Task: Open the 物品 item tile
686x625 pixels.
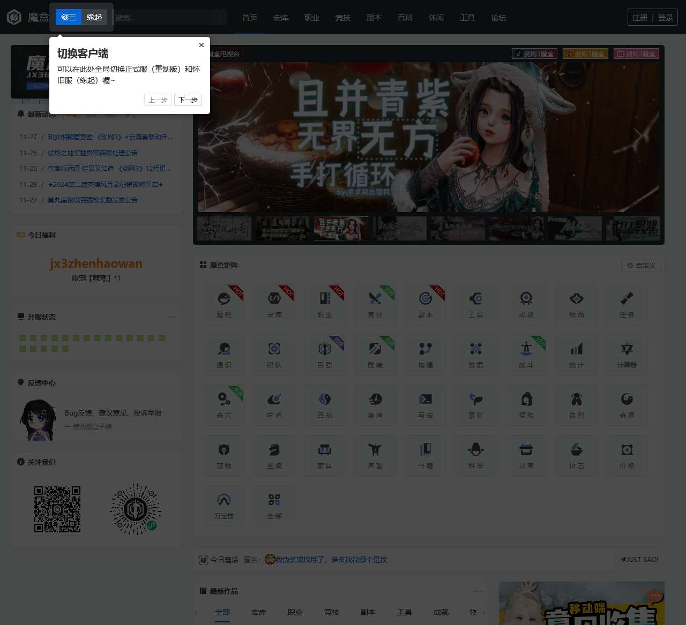Action: (x=577, y=304)
